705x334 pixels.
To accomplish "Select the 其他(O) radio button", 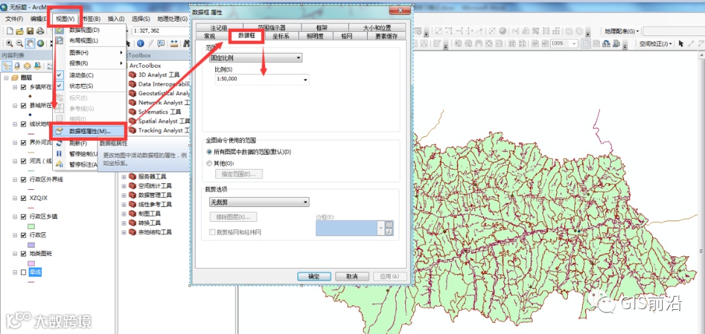I will pos(209,163).
